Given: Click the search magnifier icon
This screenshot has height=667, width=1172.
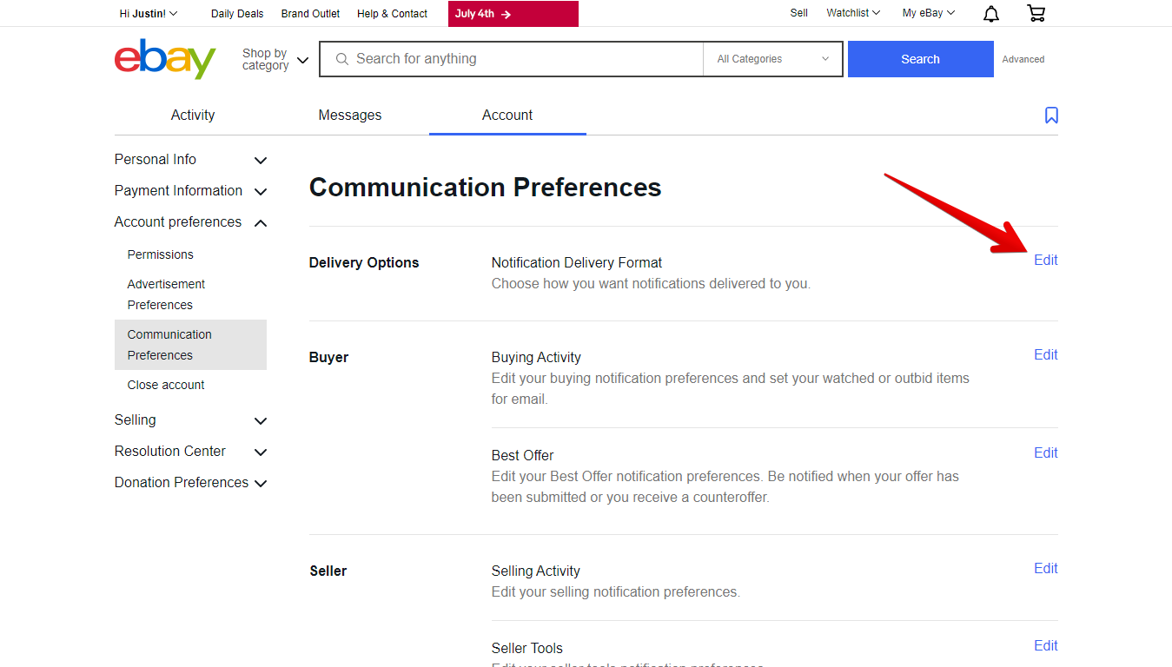Looking at the screenshot, I should pyautogui.click(x=342, y=59).
